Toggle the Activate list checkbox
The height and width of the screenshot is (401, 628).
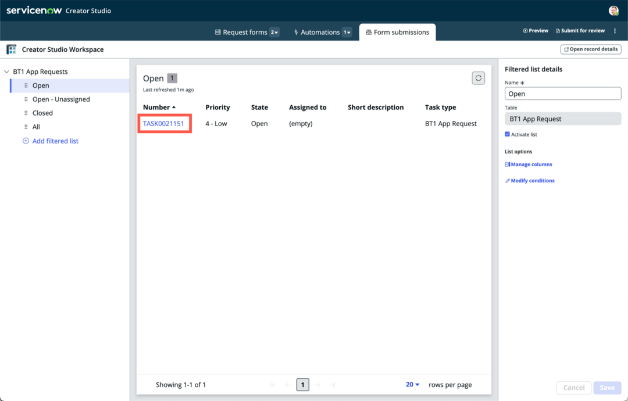(x=508, y=134)
